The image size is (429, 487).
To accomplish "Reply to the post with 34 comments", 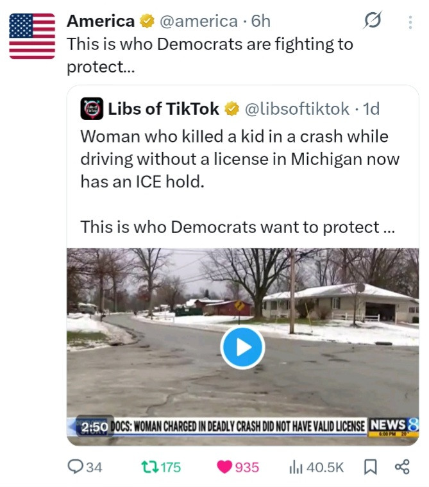I will 85,467.
